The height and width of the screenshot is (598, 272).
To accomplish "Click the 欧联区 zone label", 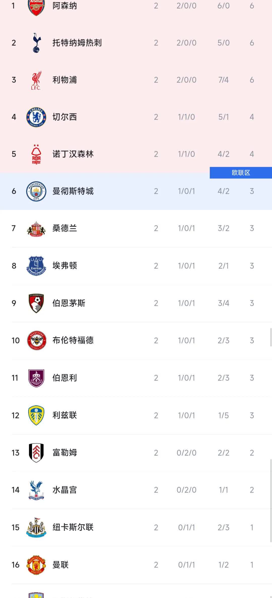I will click(x=241, y=173).
